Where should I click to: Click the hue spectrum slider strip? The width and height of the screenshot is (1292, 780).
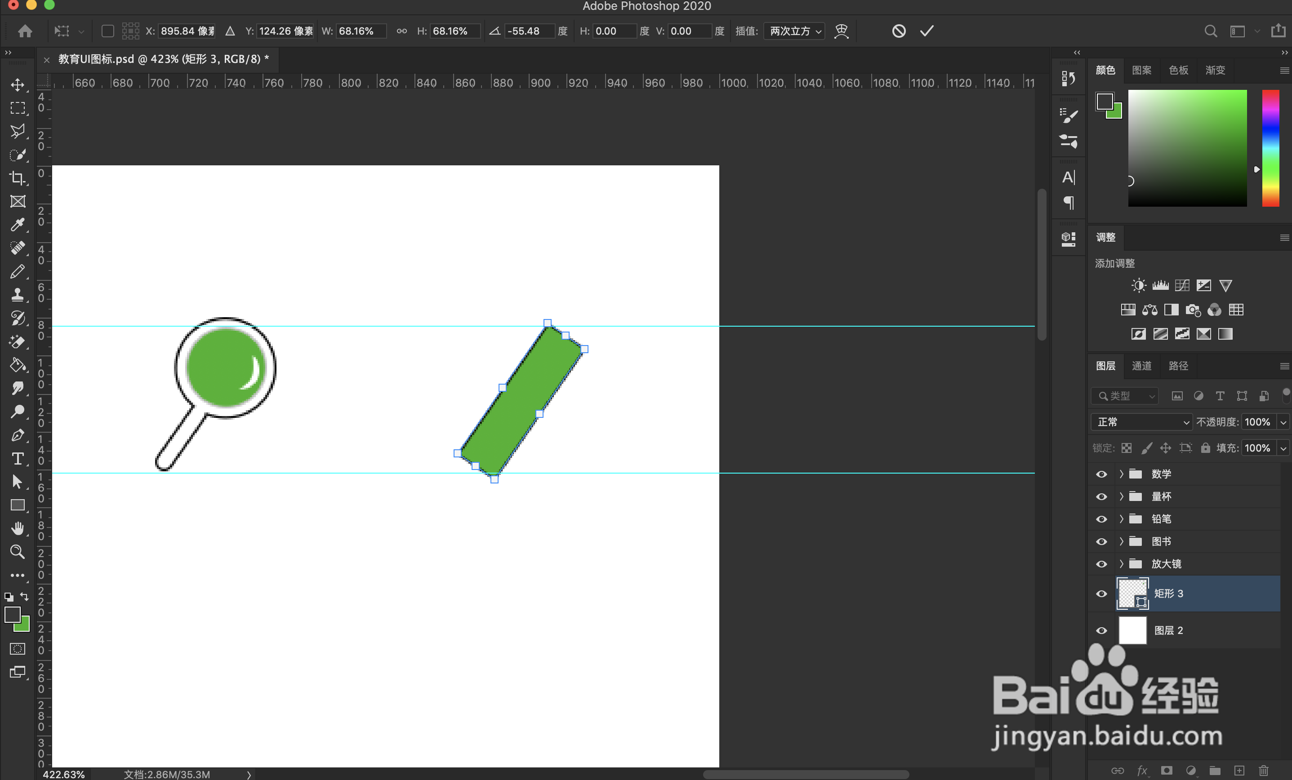[x=1270, y=148]
